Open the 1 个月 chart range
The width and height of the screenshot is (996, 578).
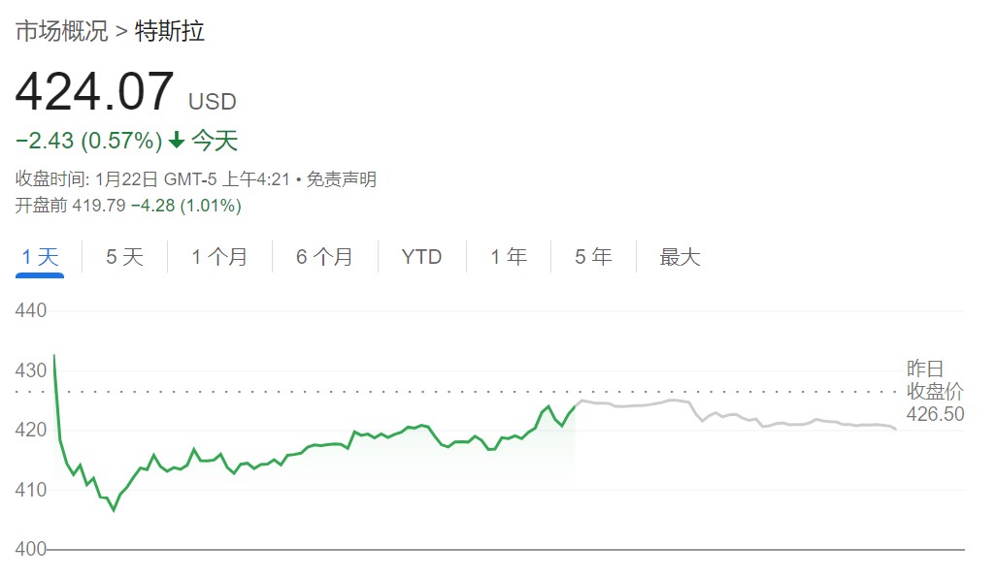pyautogui.click(x=219, y=257)
